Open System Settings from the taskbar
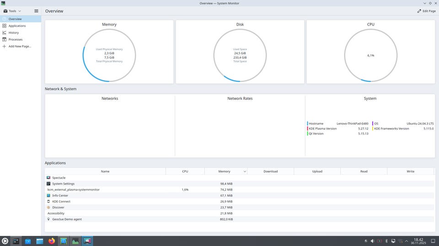 click(16, 241)
